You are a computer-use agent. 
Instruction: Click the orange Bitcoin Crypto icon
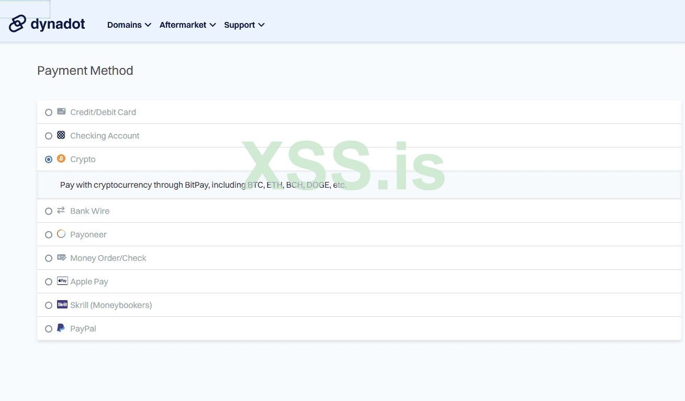(x=61, y=158)
